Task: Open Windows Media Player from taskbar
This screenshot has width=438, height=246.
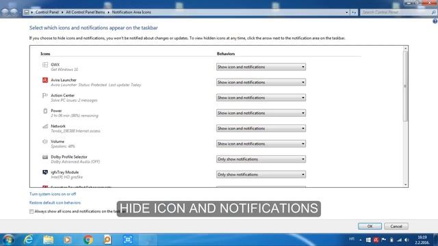Action: (67, 240)
